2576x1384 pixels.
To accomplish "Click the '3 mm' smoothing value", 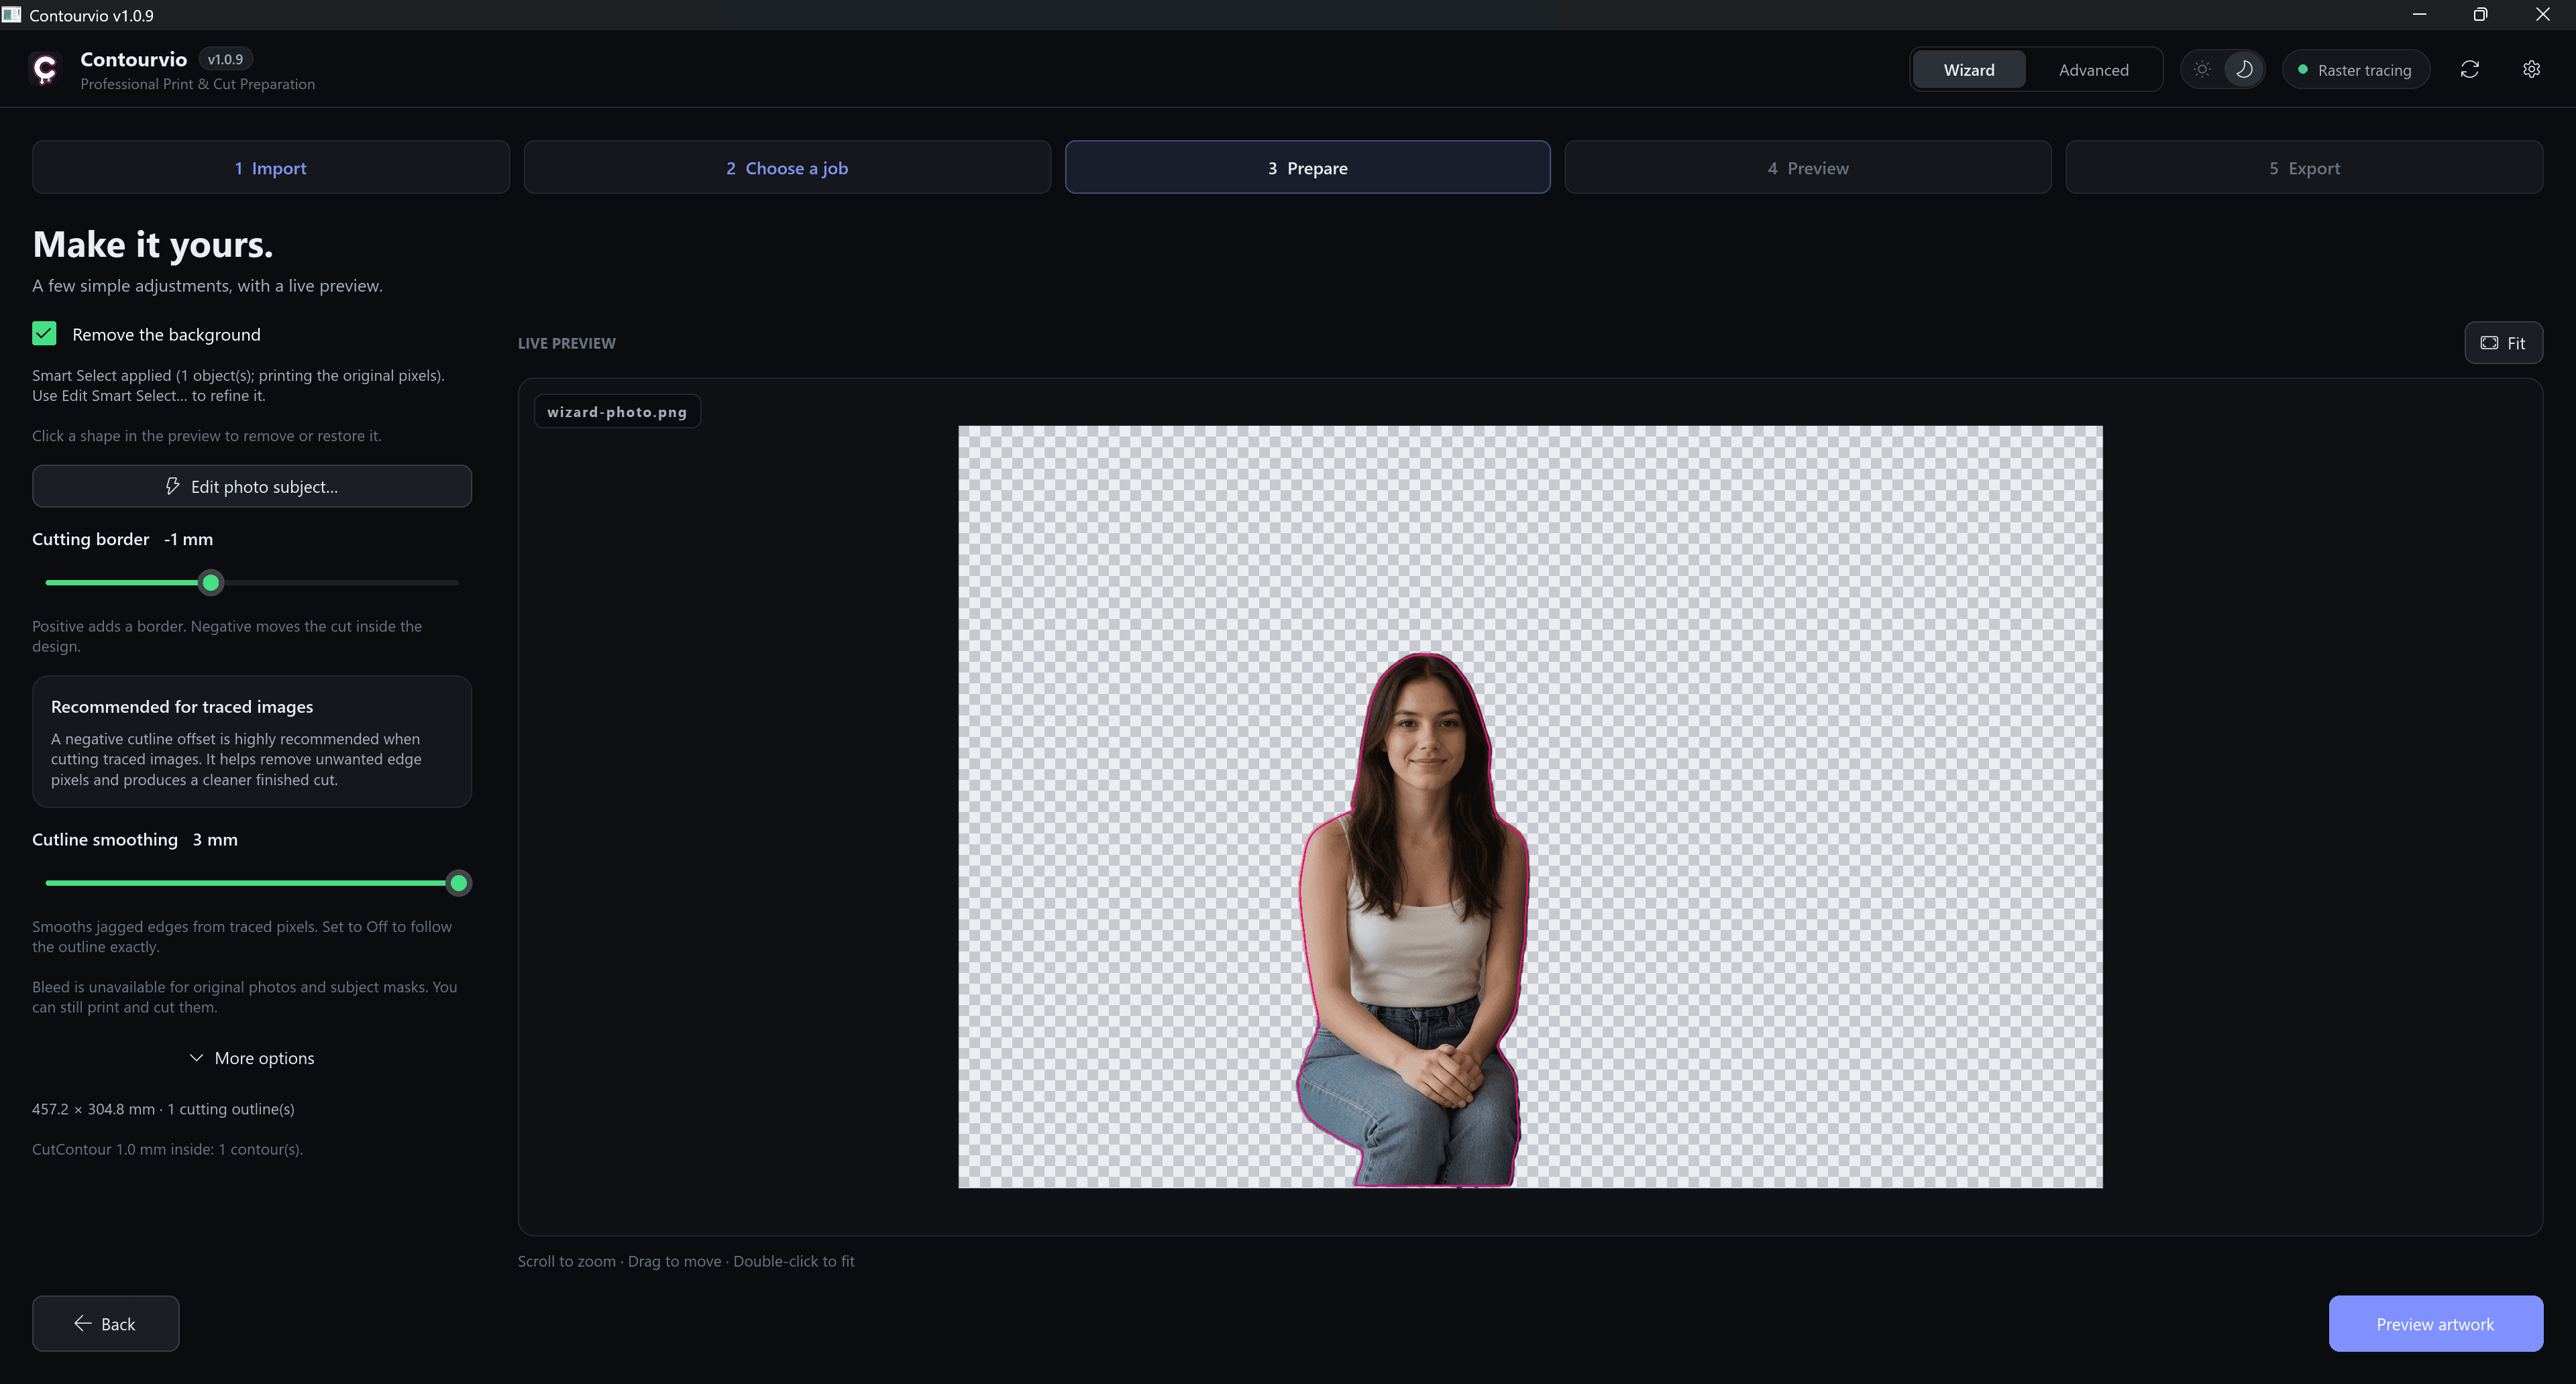I will [215, 840].
